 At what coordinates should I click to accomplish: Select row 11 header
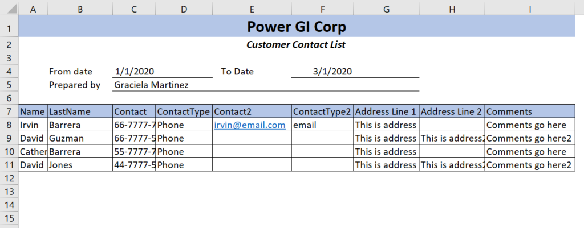[9, 165]
